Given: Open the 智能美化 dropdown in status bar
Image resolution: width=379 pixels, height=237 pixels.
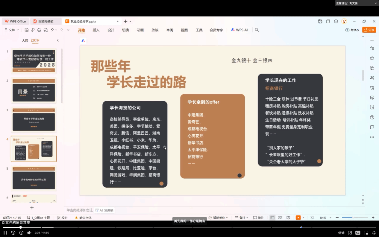Looking at the screenshot, I should tap(218, 218).
